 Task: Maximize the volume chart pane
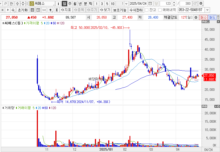pyautogui.click(x=216, y=106)
